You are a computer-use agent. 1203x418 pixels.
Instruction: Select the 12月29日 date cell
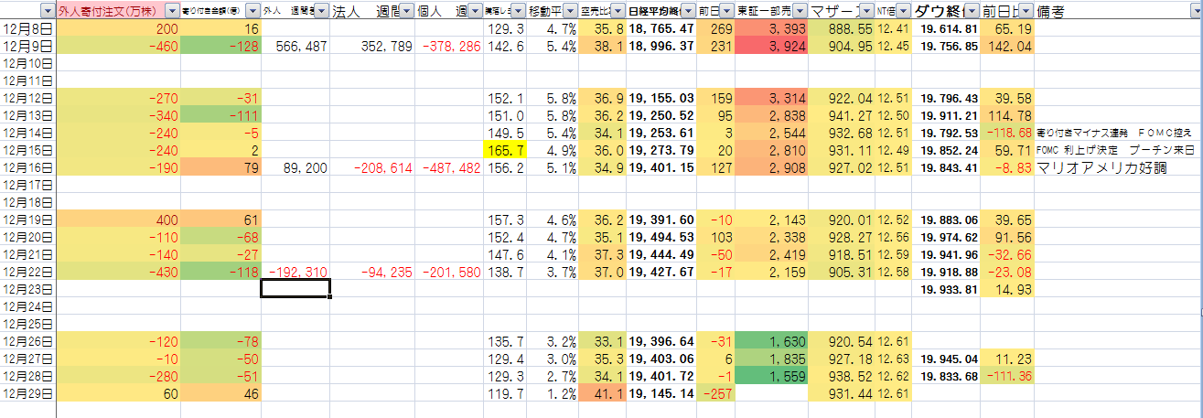(x=27, y=393)
